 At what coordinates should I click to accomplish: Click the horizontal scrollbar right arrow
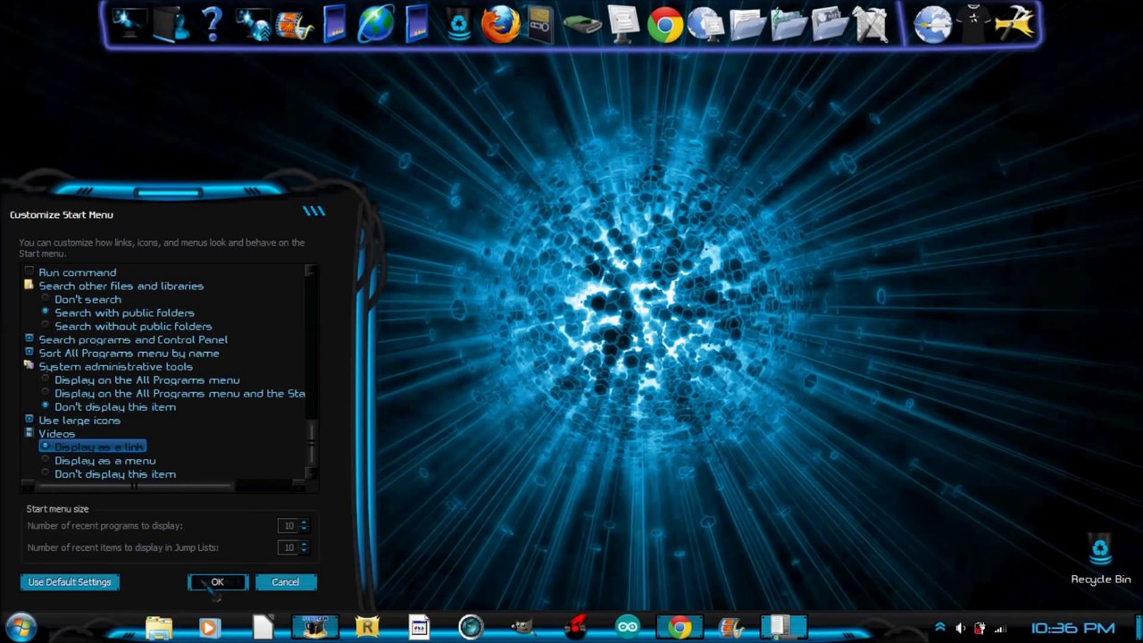297,486
